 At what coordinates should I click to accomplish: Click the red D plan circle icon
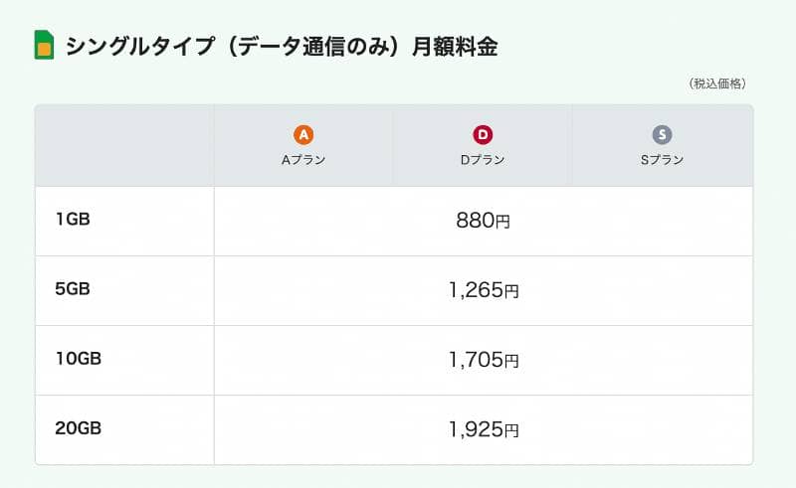pos(483,135)
